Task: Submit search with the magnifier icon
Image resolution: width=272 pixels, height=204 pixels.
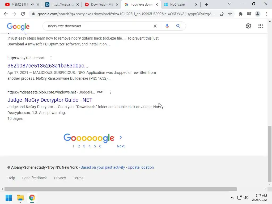Action: pos(178,26)
